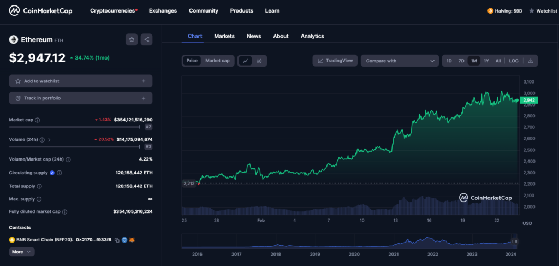Switch to the About tab
The image size is (559, 266).
click(x=281, y=36)
